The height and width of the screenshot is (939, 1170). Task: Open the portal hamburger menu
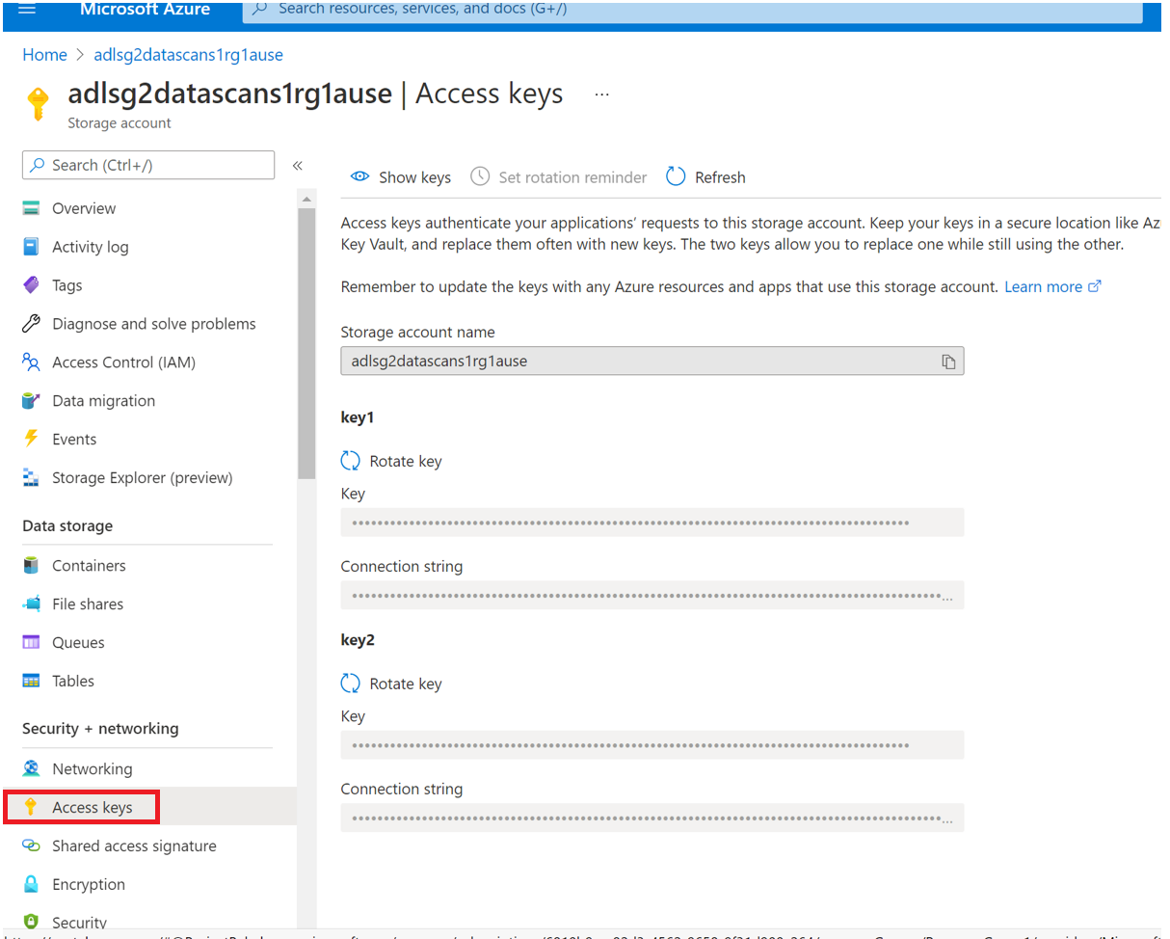click(27, 11)
